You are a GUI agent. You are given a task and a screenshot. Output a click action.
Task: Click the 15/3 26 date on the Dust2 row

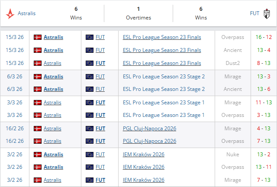[15, 63]
